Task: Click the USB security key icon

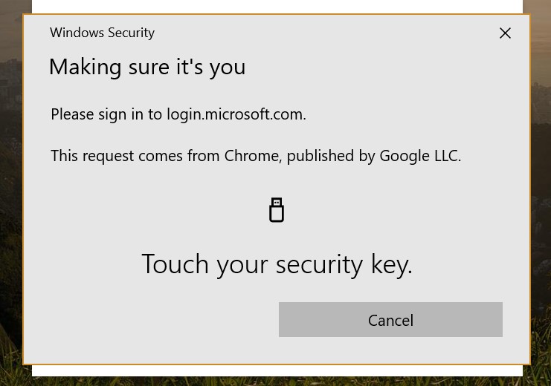Action: 277,210
